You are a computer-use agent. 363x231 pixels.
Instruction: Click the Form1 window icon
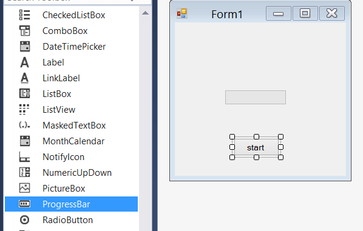[x=182, y=13]
